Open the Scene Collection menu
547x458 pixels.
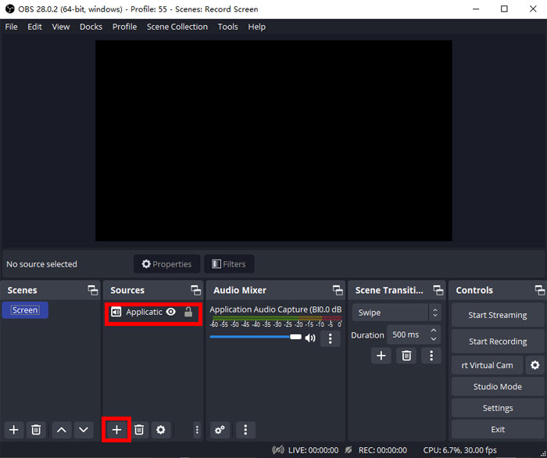[177, 27]
